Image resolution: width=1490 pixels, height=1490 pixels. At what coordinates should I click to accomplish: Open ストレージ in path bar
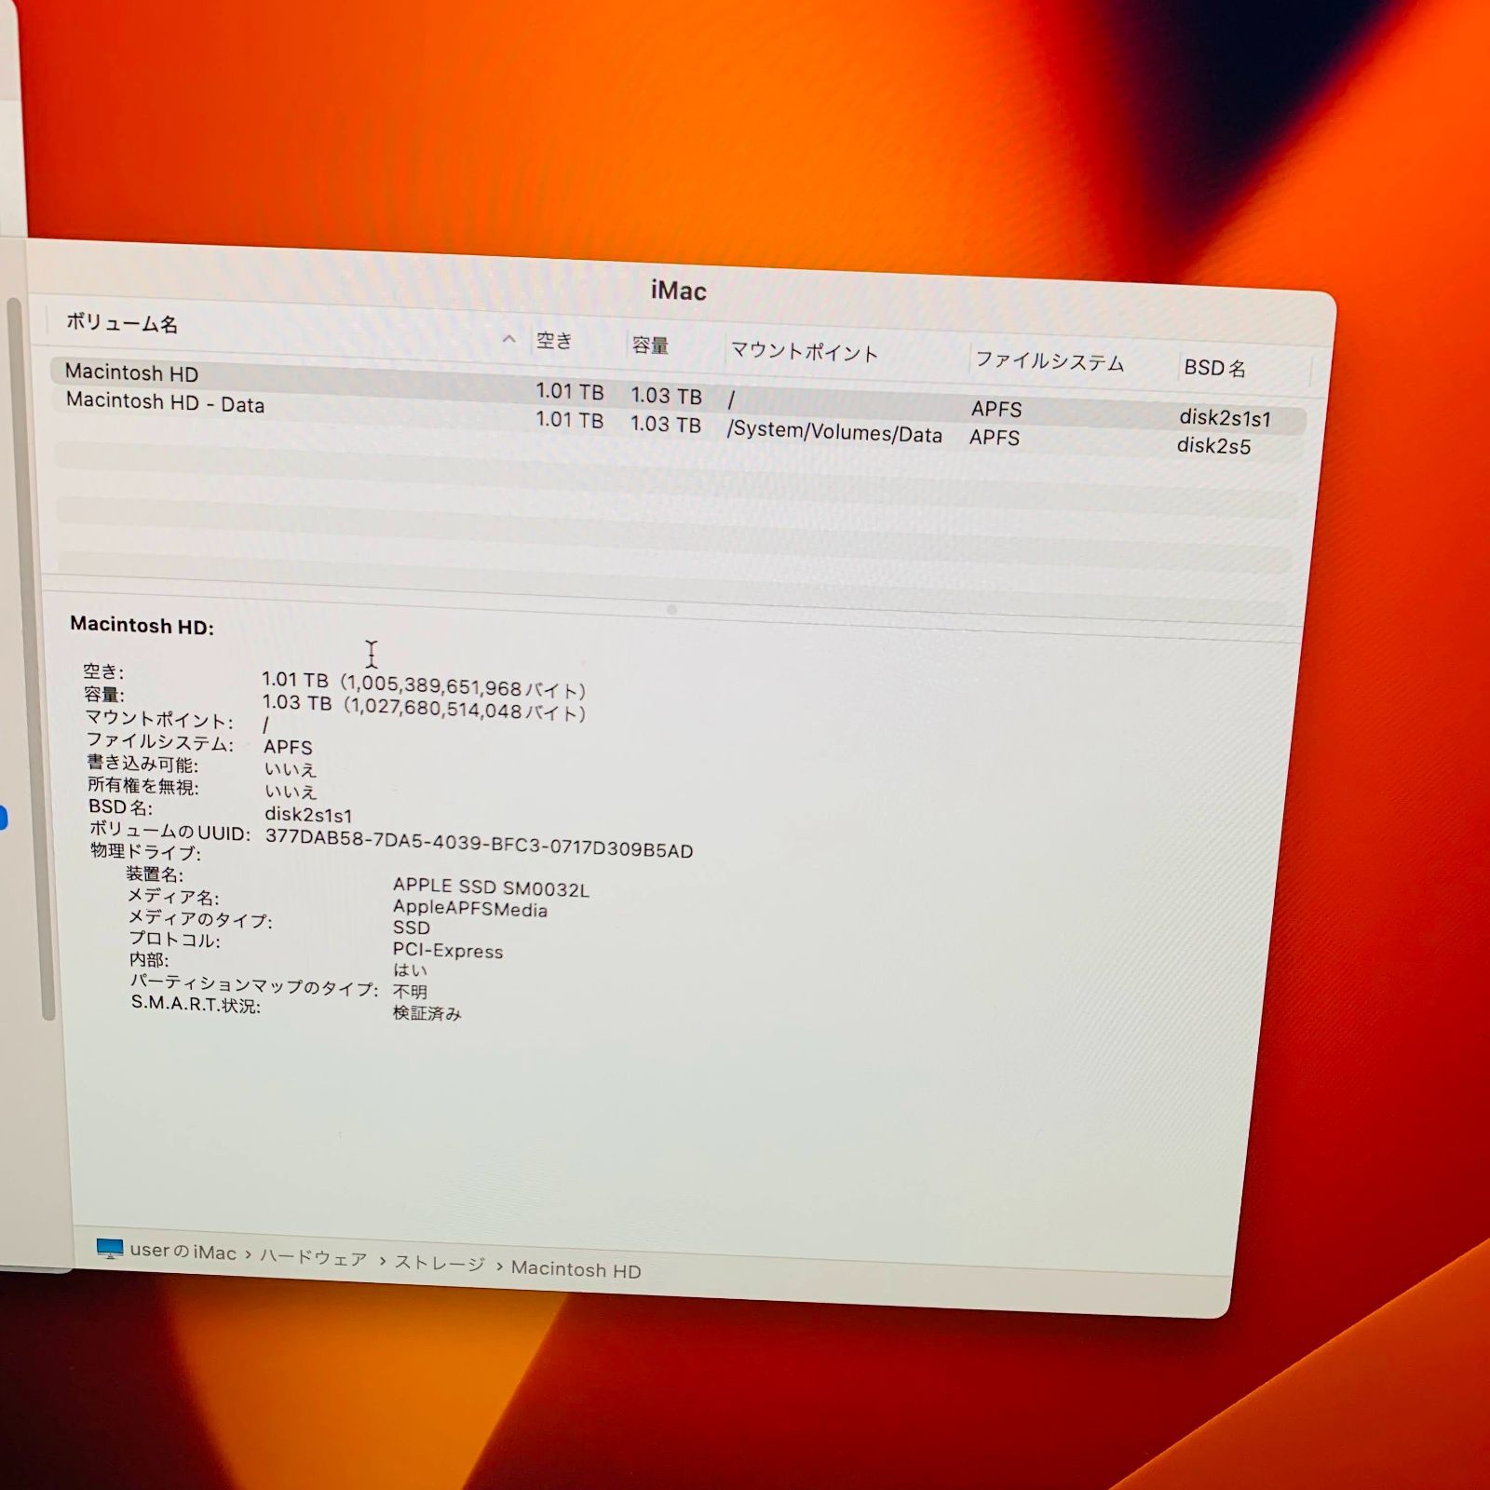(440, 1263)
